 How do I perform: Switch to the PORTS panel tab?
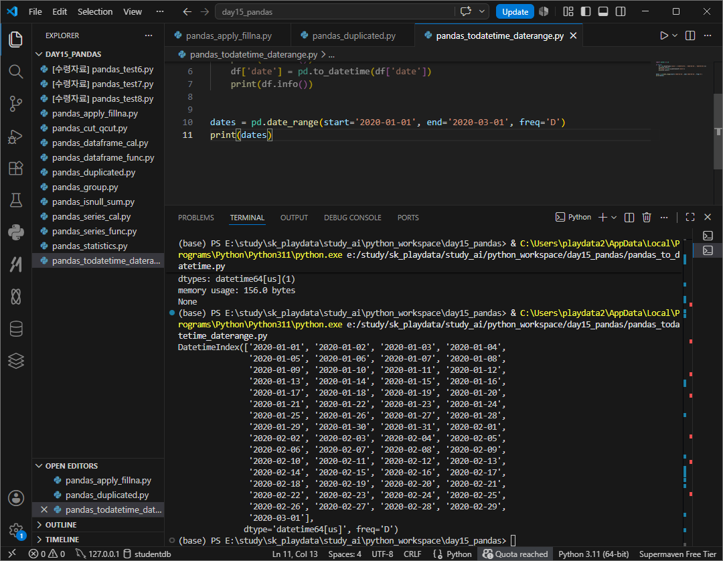click(x=408, y=218)
